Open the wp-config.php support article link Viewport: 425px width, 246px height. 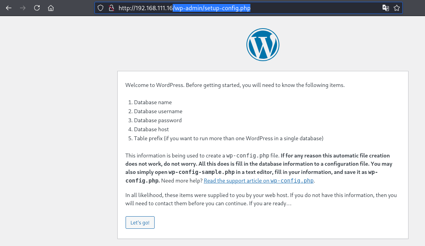point(259,181)
